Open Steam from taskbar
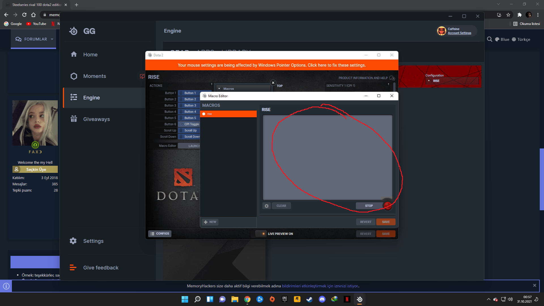 (x=309, y=299)
